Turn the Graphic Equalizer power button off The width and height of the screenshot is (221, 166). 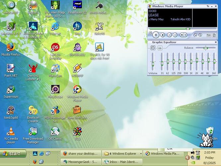click(x=153, y=48)
